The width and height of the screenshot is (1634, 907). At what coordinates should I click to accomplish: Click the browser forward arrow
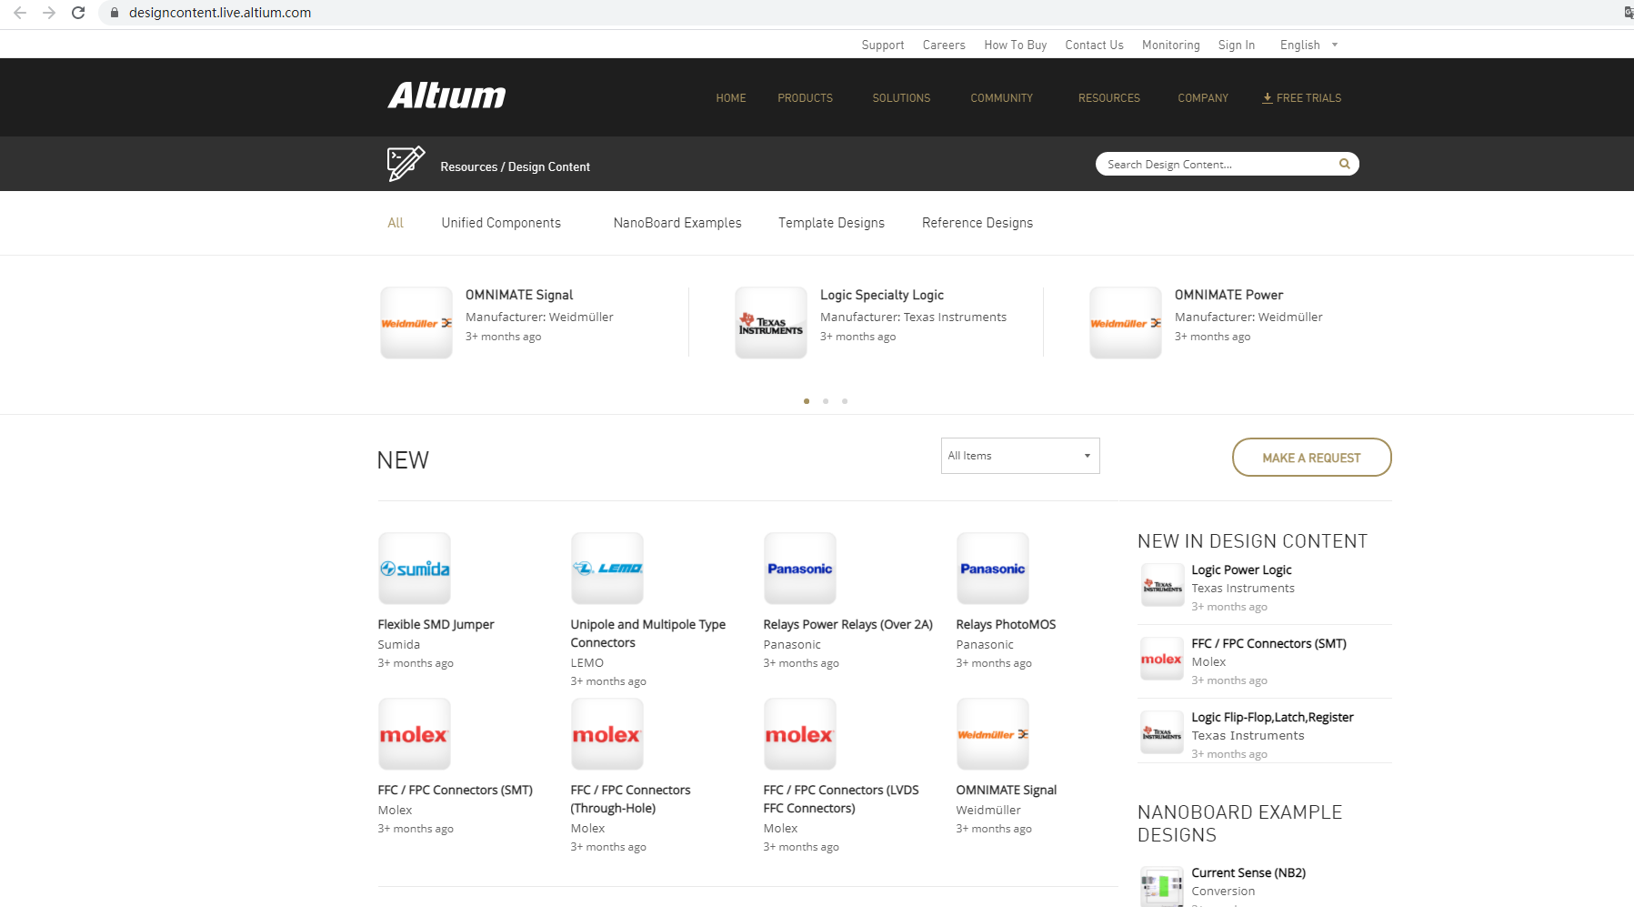click(x=49, y=13)
